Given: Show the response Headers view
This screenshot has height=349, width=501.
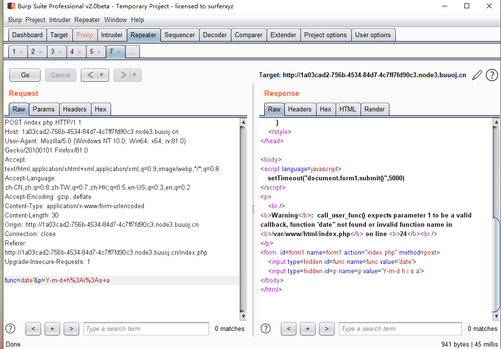Looking at the screenshot, I should pyautogui.click(x=299, y=109).
